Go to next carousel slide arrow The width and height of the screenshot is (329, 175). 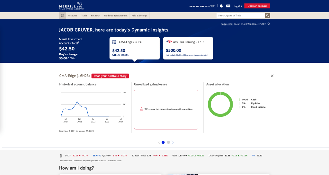pyautogui.click(x=173, y=142)
